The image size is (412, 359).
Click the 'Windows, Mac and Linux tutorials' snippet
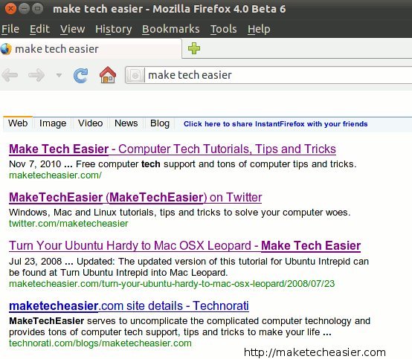click(180, 212)
